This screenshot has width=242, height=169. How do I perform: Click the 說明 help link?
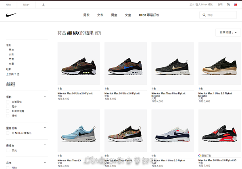click(220, 4)
